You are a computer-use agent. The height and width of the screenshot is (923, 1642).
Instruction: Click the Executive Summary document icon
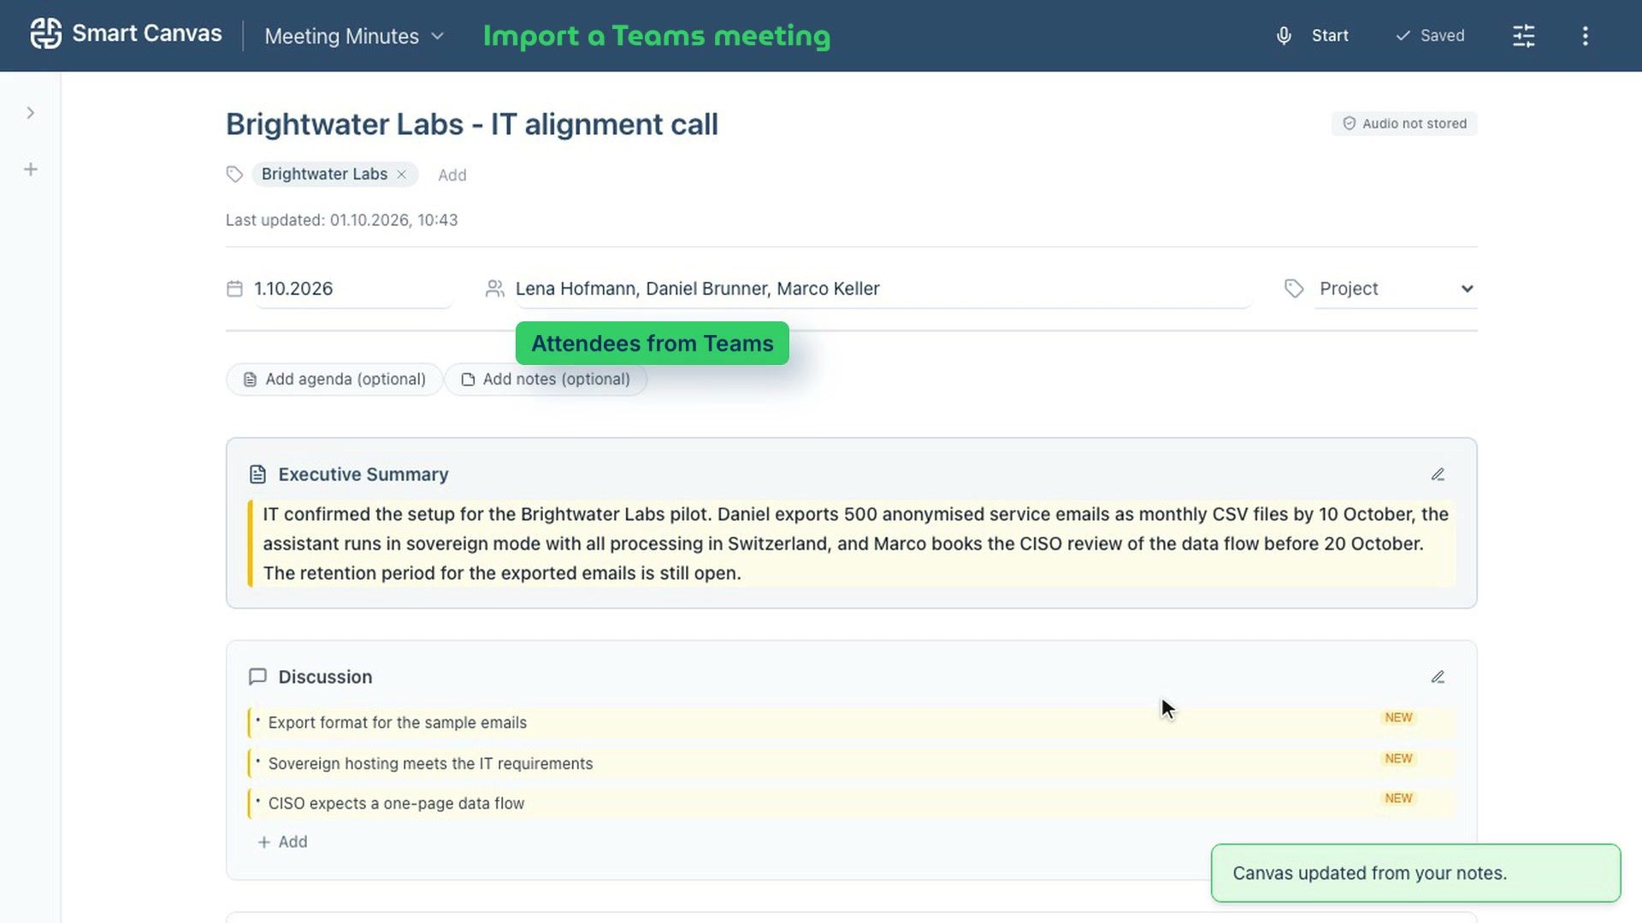[x=257, y=474]
